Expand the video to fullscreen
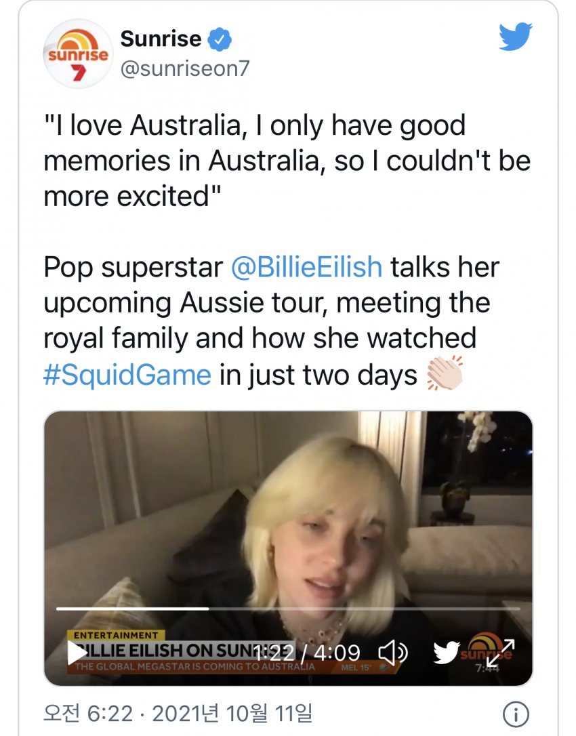The image size is (576, 736). (x=500, y=653)
